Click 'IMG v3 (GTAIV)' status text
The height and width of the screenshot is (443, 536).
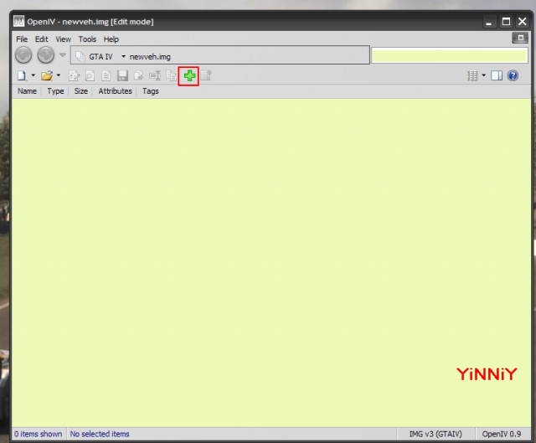[x=435, y=434]
